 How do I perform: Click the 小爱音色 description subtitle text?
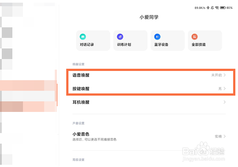tap(94, 139)
